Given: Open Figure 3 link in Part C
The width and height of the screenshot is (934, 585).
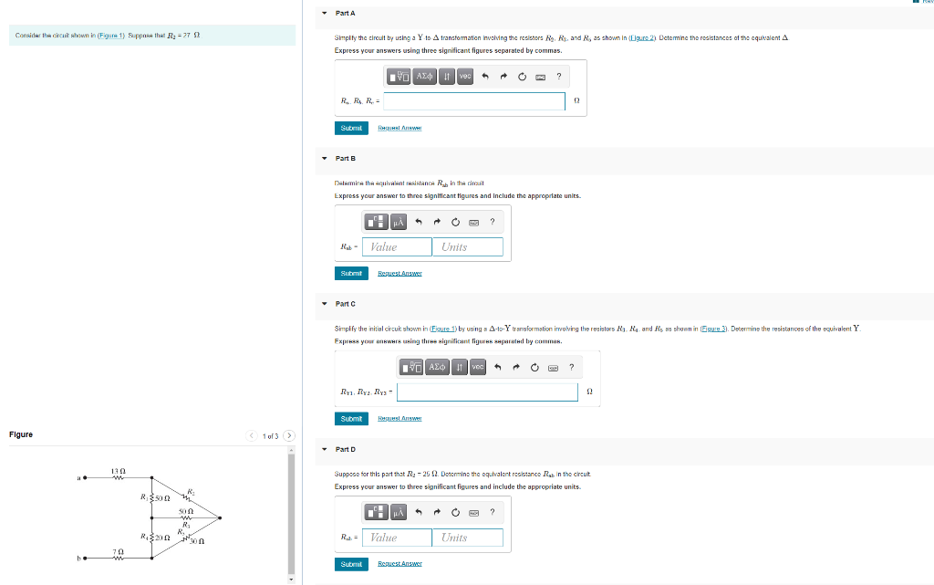Looking at the screenshot, I should tap(713, 329).
